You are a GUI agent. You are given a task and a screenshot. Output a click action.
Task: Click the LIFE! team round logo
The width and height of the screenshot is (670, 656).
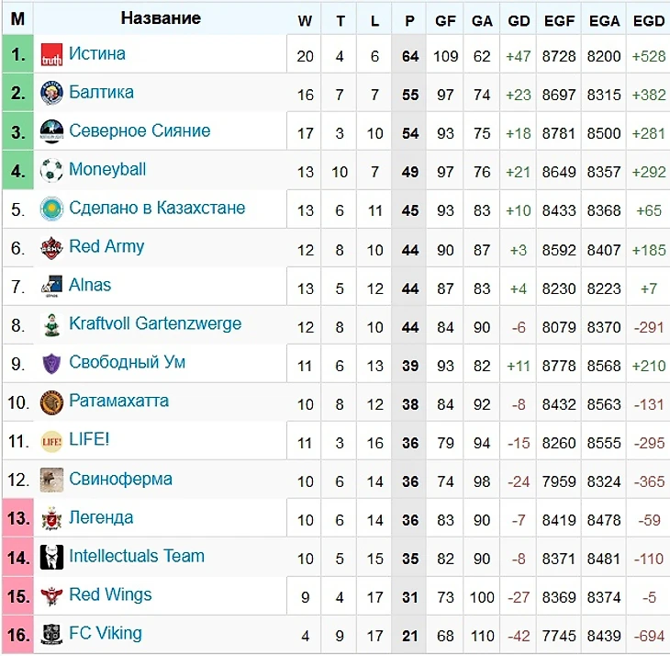(x=51, y=441)
